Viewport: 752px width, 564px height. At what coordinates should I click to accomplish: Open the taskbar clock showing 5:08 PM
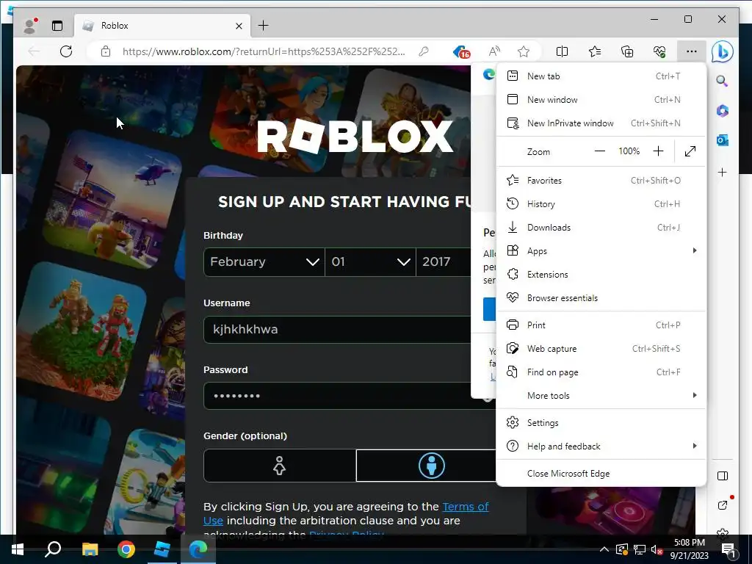tap(689, 549)
